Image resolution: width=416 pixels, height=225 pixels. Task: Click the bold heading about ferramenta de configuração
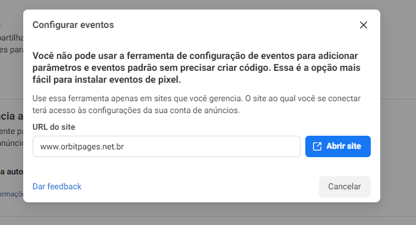coord(196,68)
